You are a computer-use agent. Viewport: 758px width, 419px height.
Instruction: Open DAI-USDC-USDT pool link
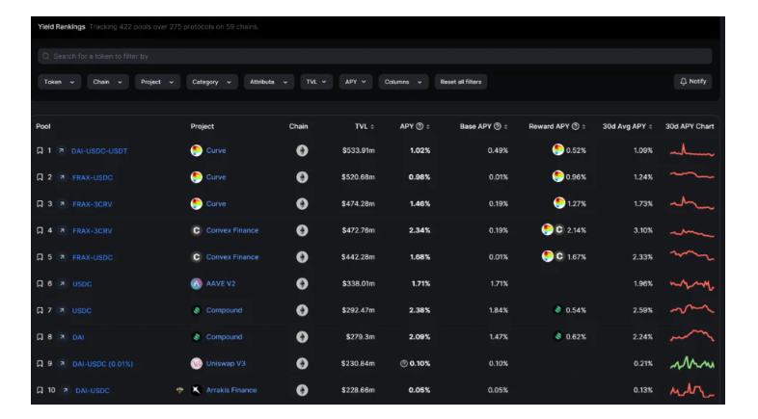(x=99, y=150)
